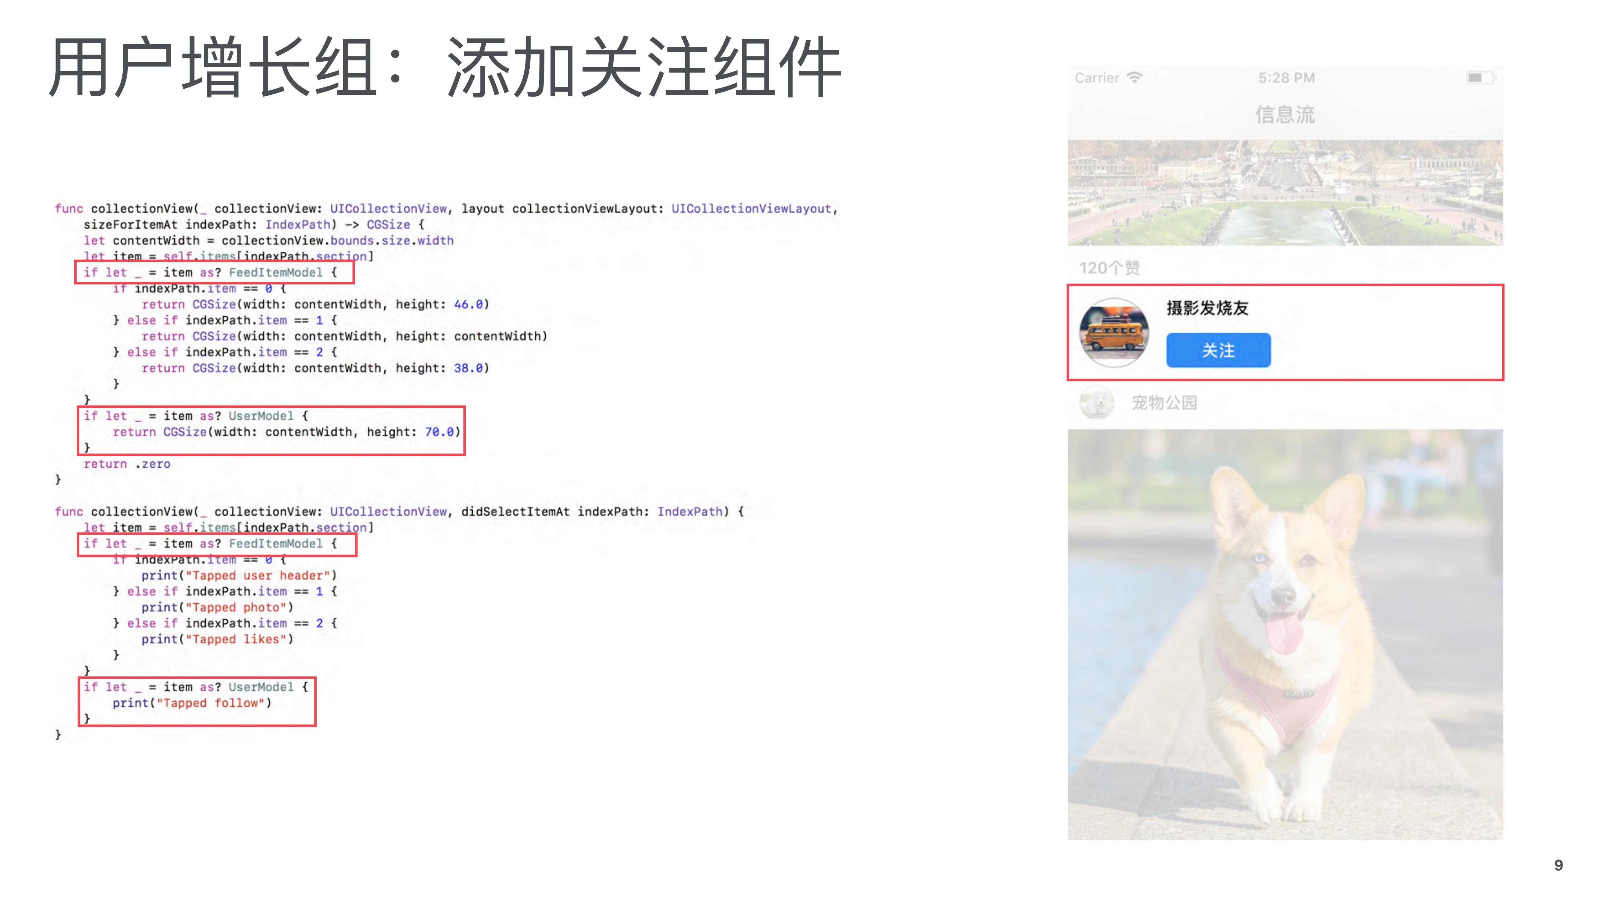Click the Wi-Fi signal icon in the status bar
This screenshot has width=1611, height=906.
pyautogui.click(x=1135, y=77)
